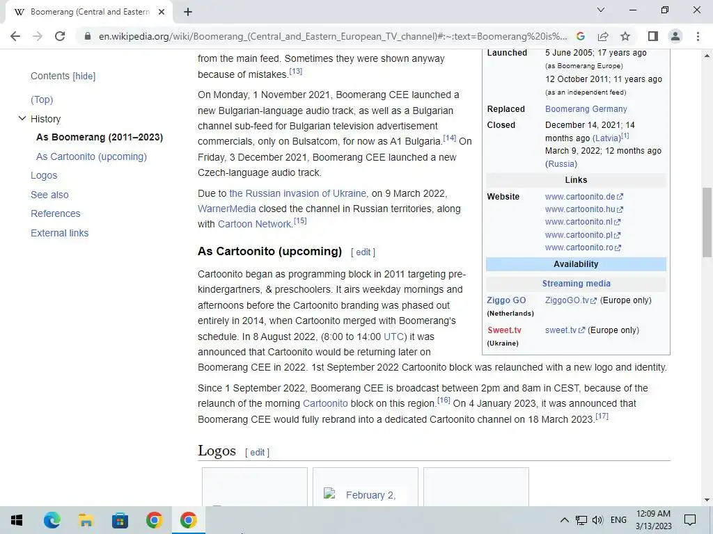This screenshot has width=713, height=534.
Task: Open the volume control in tray
Action: pyautogui.click(x=598, y=520)
